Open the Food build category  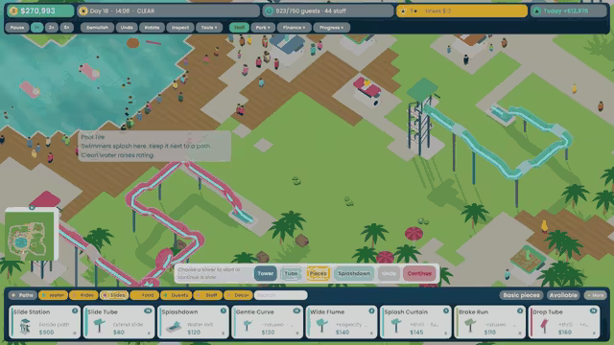click(x=144, y=295)
